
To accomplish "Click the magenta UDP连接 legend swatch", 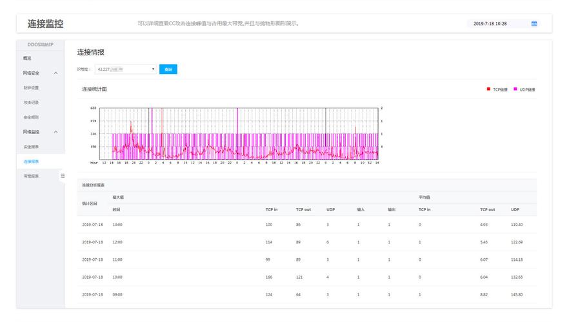I will click(x=515, y=89).
